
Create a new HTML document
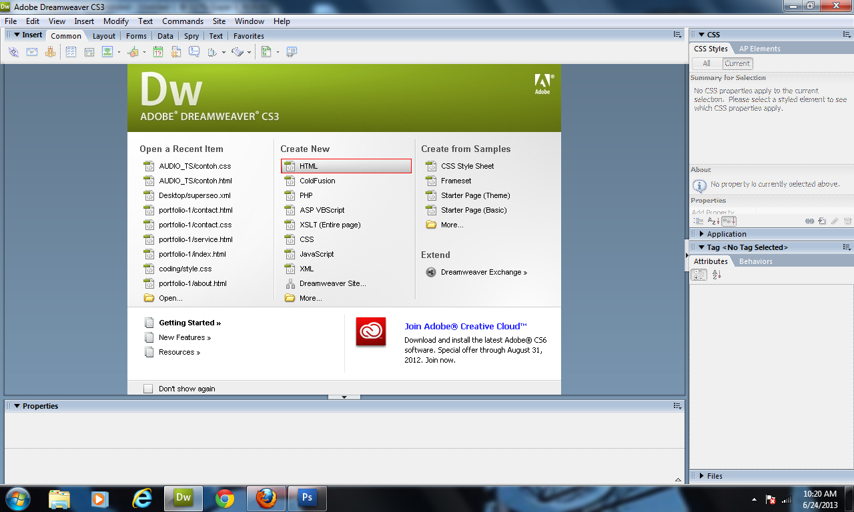coord(346,166)
